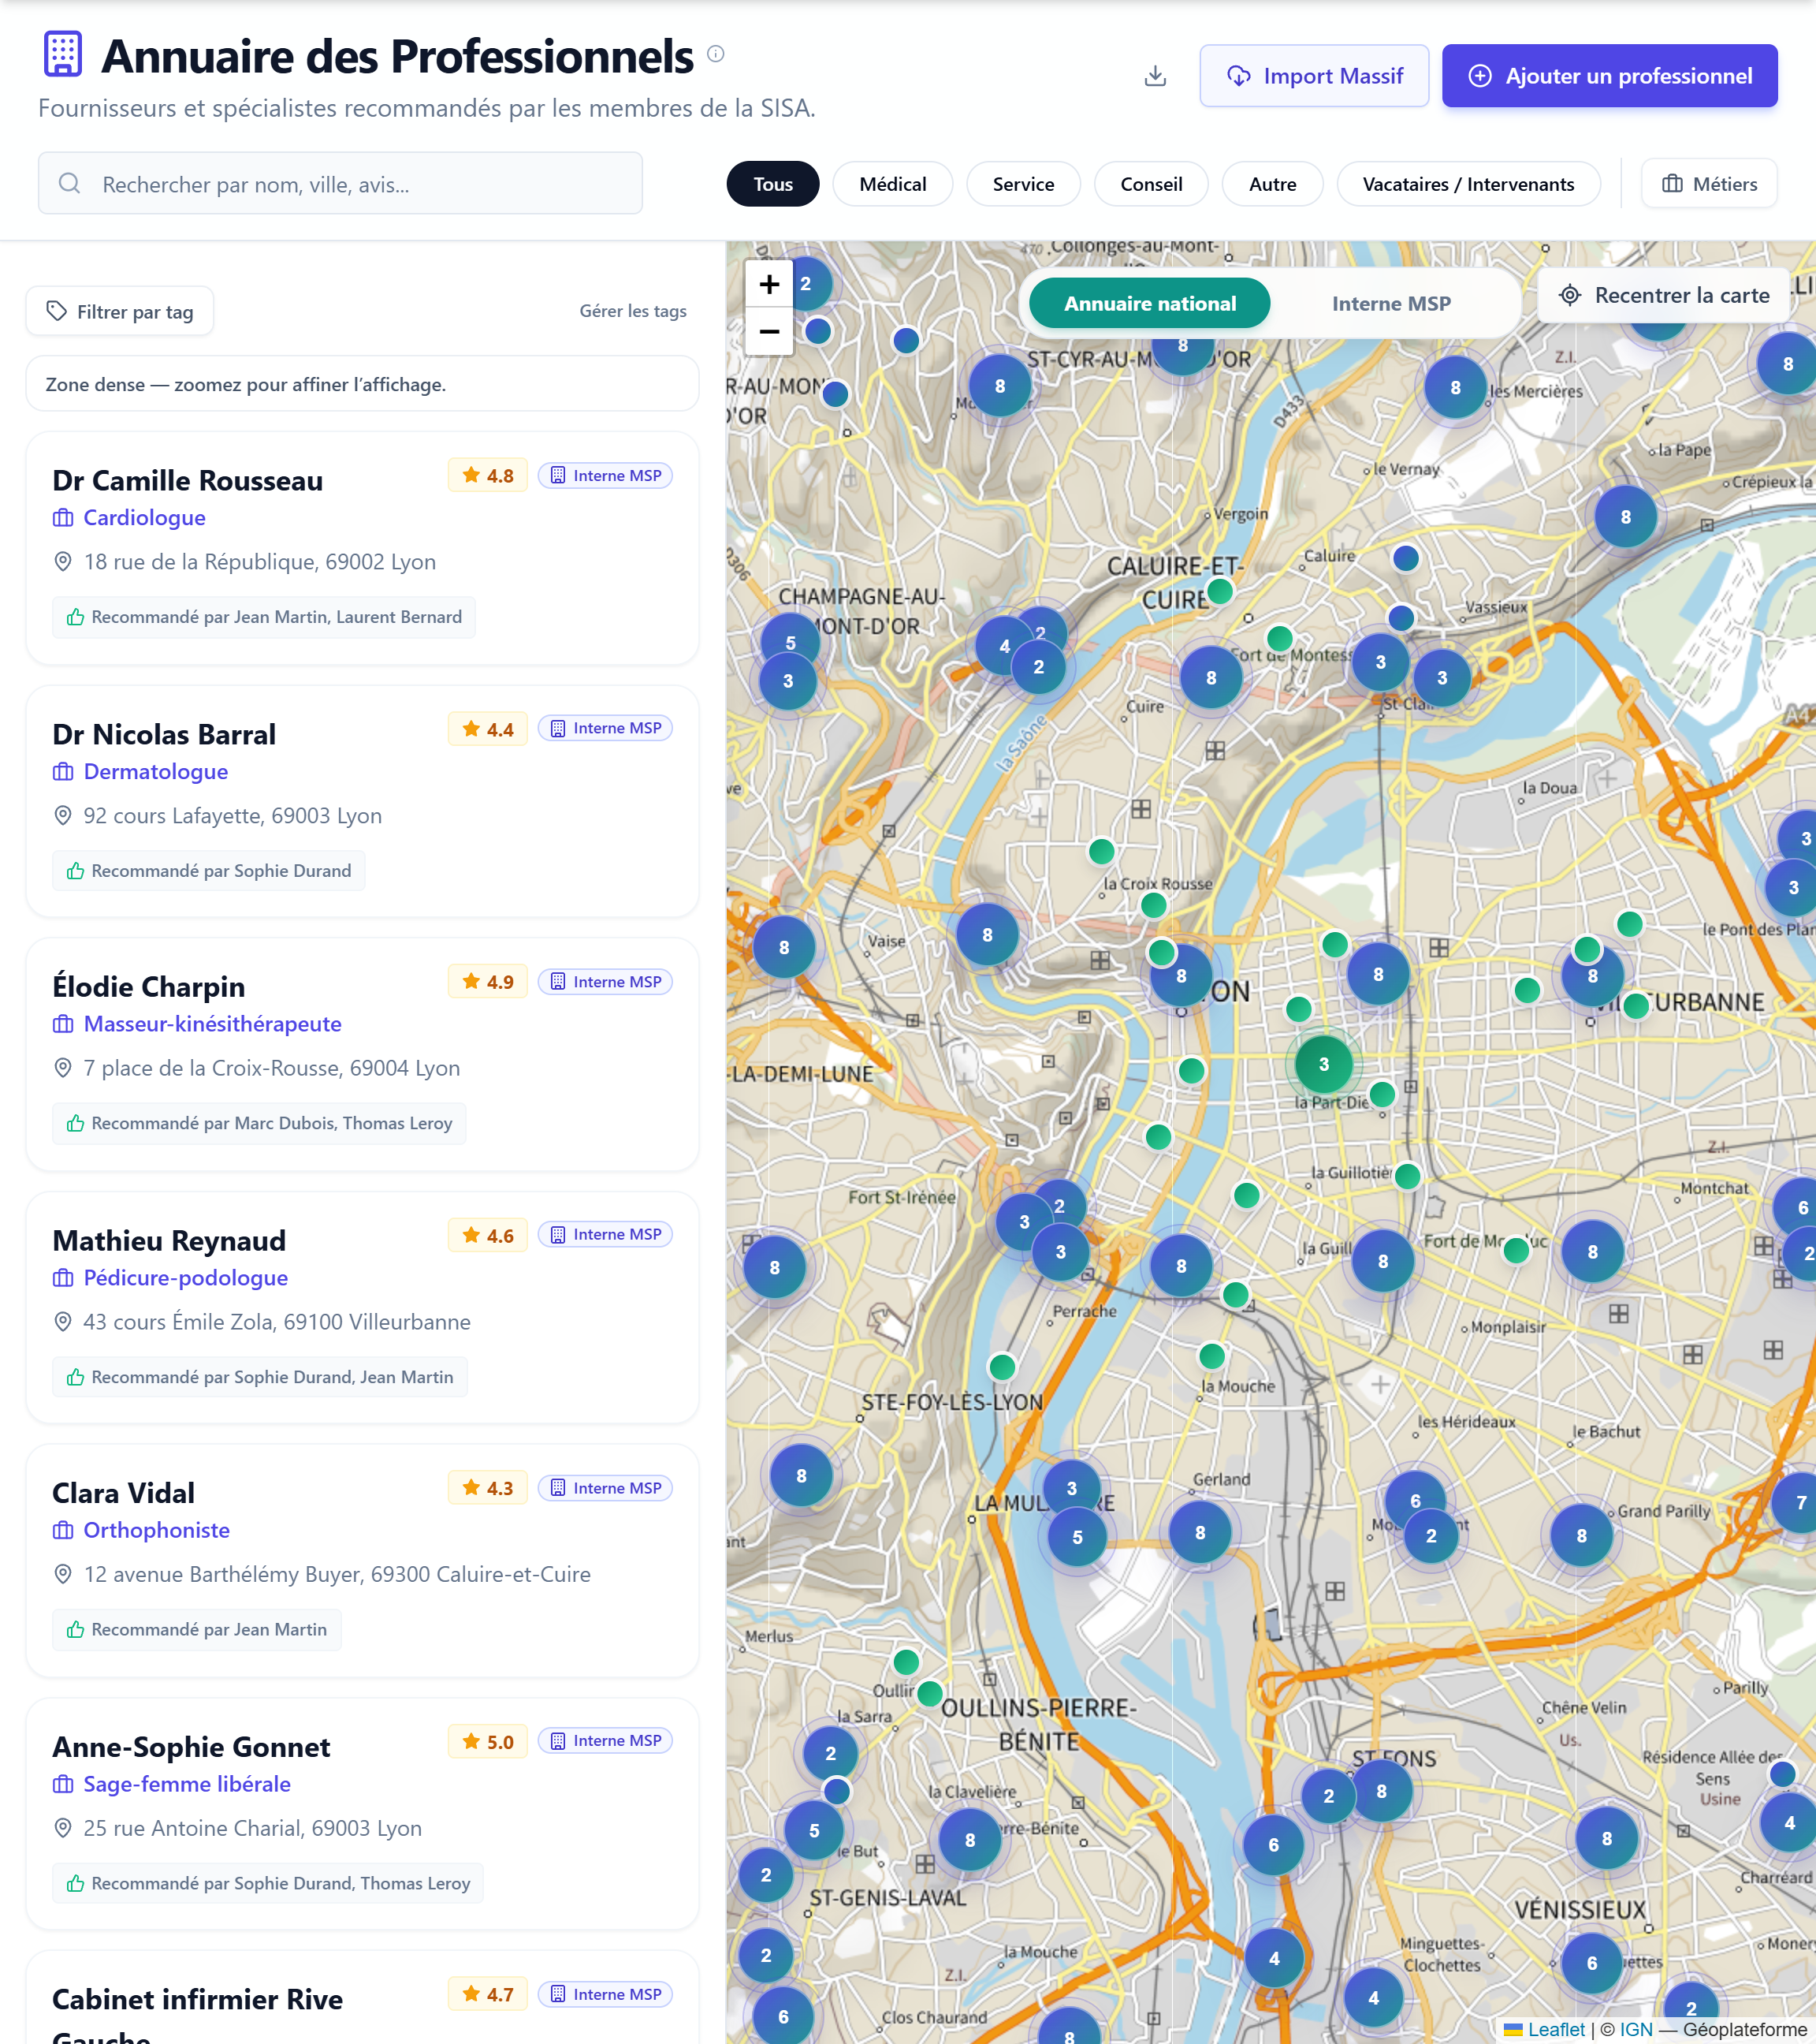Click Recommandé par Jean Martin, Laurent Bernard

coord(264,617)
